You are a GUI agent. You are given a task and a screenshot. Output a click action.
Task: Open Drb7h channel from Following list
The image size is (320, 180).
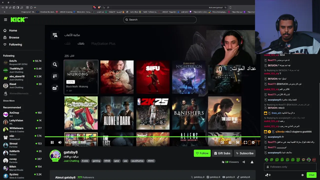[22, 62]
